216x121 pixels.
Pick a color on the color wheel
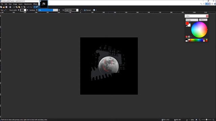pos(199,30)
